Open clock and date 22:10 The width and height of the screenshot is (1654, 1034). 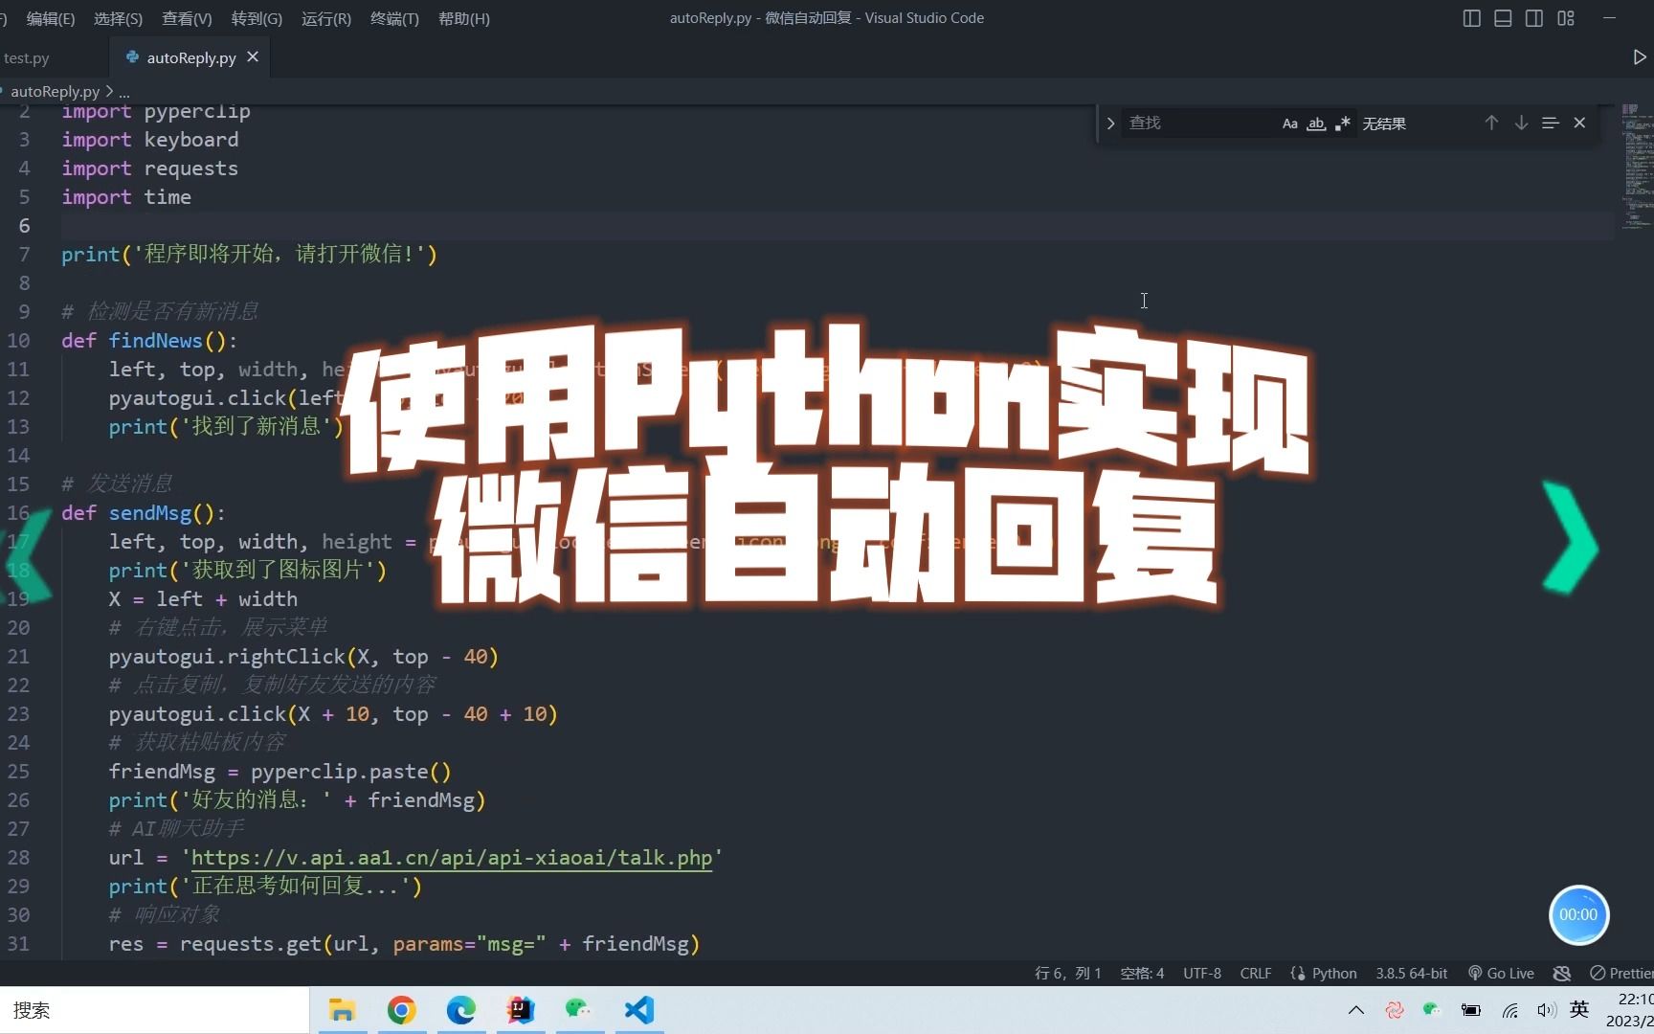[x=1629, y=1010]
